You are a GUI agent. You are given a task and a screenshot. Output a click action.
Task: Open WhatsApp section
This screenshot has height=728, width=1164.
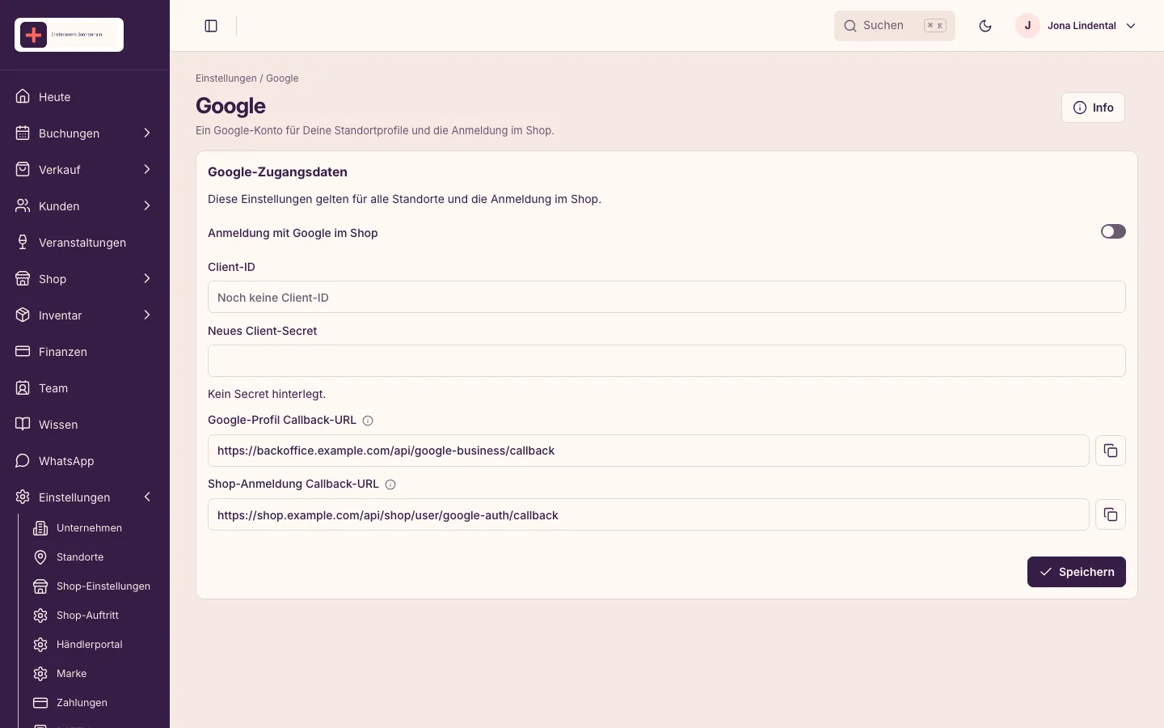(x=85, y=461)
